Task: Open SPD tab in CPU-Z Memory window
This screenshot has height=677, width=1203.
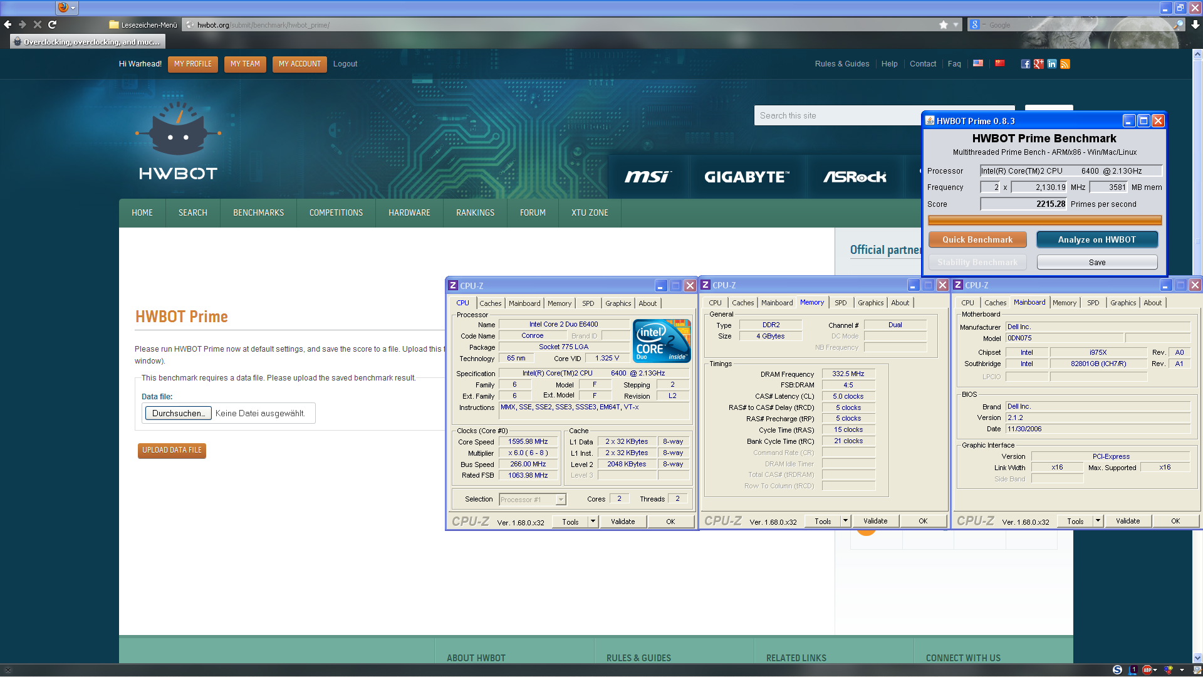Action: coord(841,303)
